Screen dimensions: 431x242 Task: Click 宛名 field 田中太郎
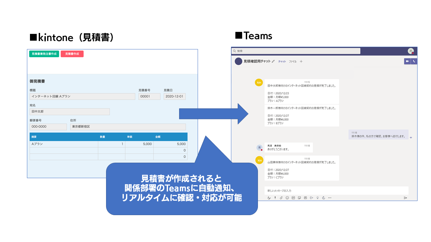(x=70, y=112)
